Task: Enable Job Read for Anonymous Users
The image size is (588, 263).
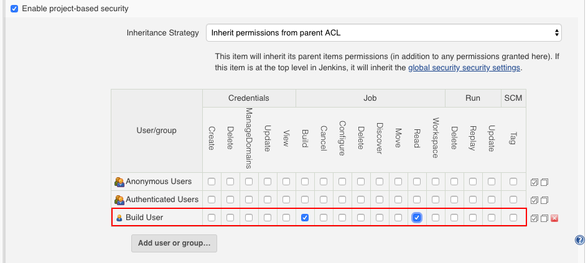Action: [417, 182]
